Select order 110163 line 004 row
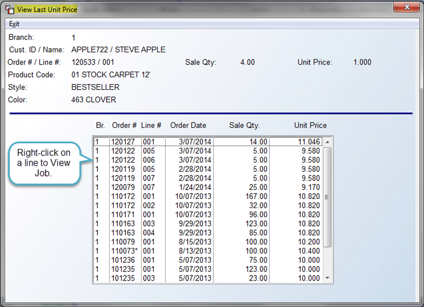Image resolution: width=424 pixels, height=307 pixels. [208, 232]
